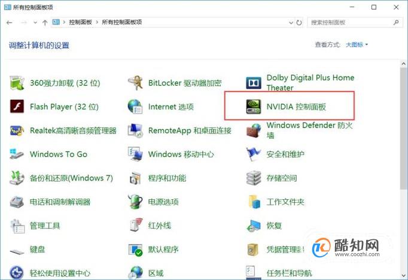Open the 备份和还原(Windows 7) link
408x280 pixels.
click(71, 178)
